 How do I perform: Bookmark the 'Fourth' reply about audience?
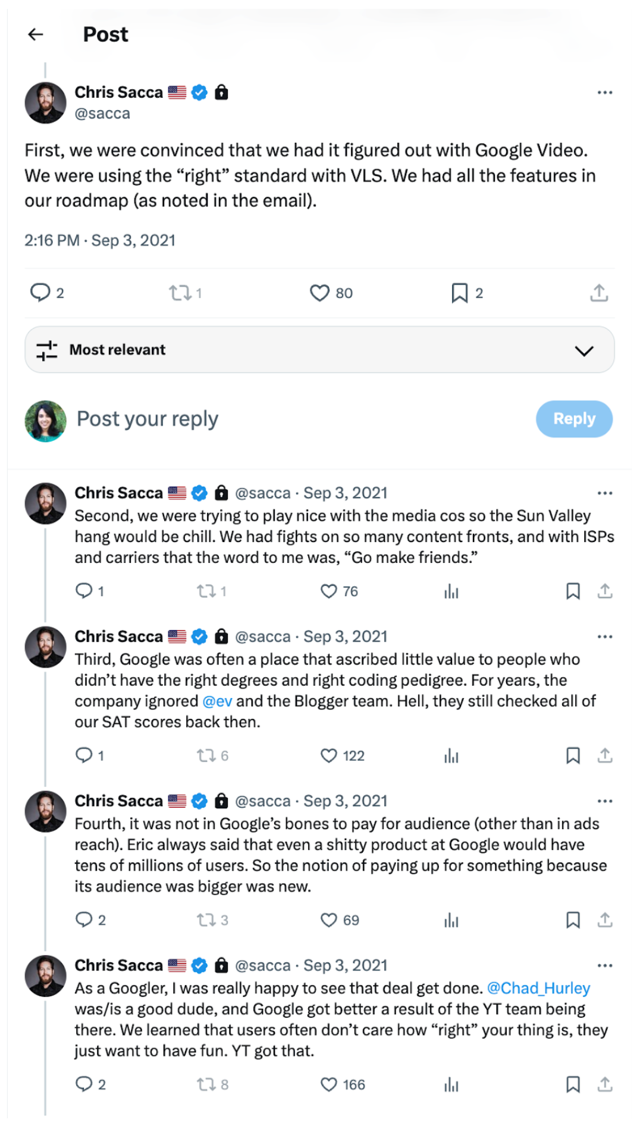[573, 920]
